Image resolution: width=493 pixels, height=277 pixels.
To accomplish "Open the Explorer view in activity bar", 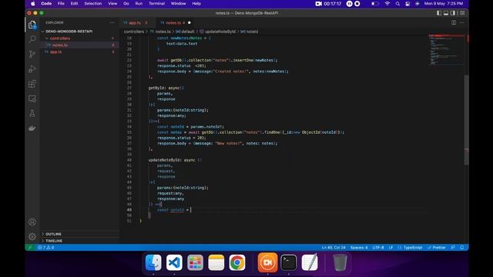I will coord(32,25).
